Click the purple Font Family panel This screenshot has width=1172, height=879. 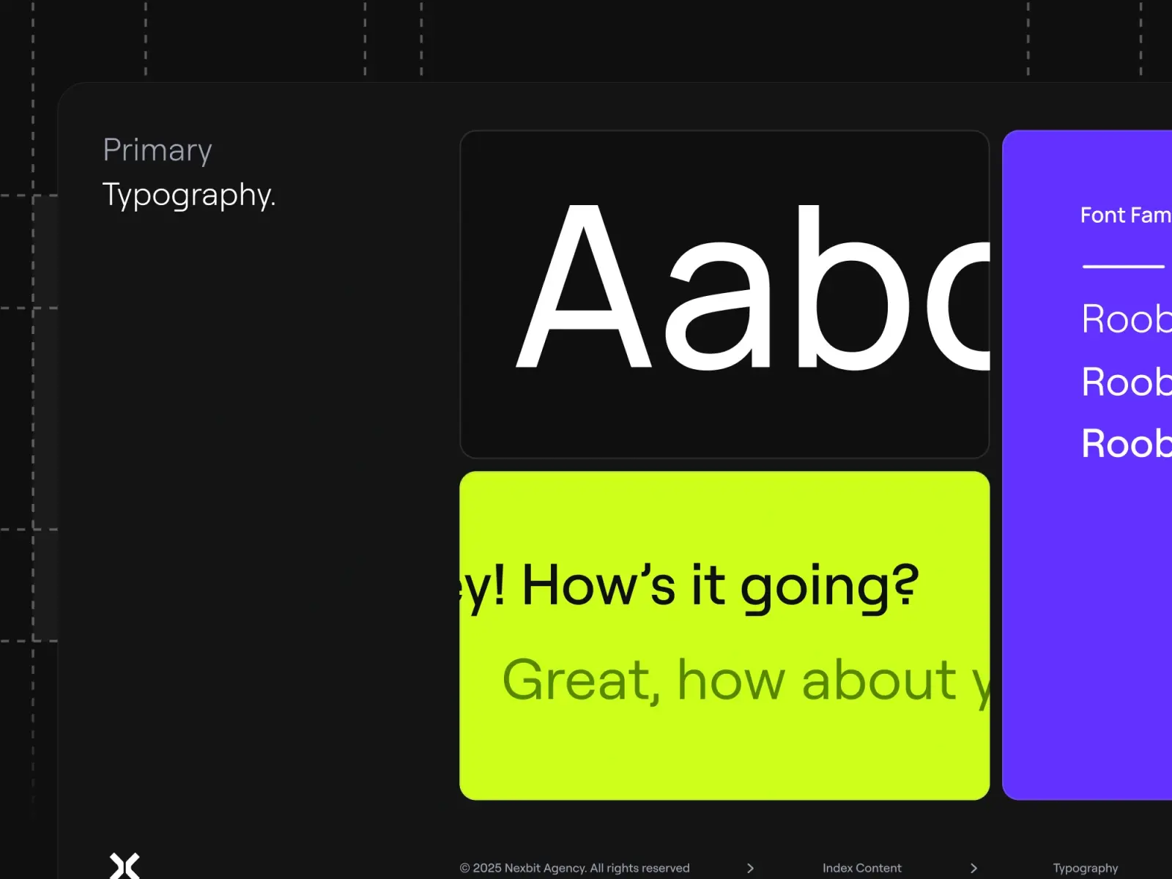tap(1087, 465)
